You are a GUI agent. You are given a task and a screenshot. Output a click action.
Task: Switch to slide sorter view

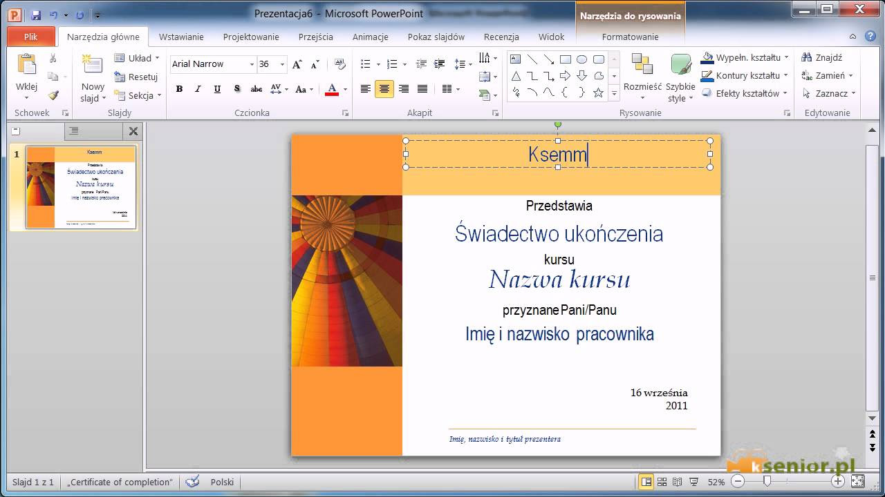[x=662, y=482]
